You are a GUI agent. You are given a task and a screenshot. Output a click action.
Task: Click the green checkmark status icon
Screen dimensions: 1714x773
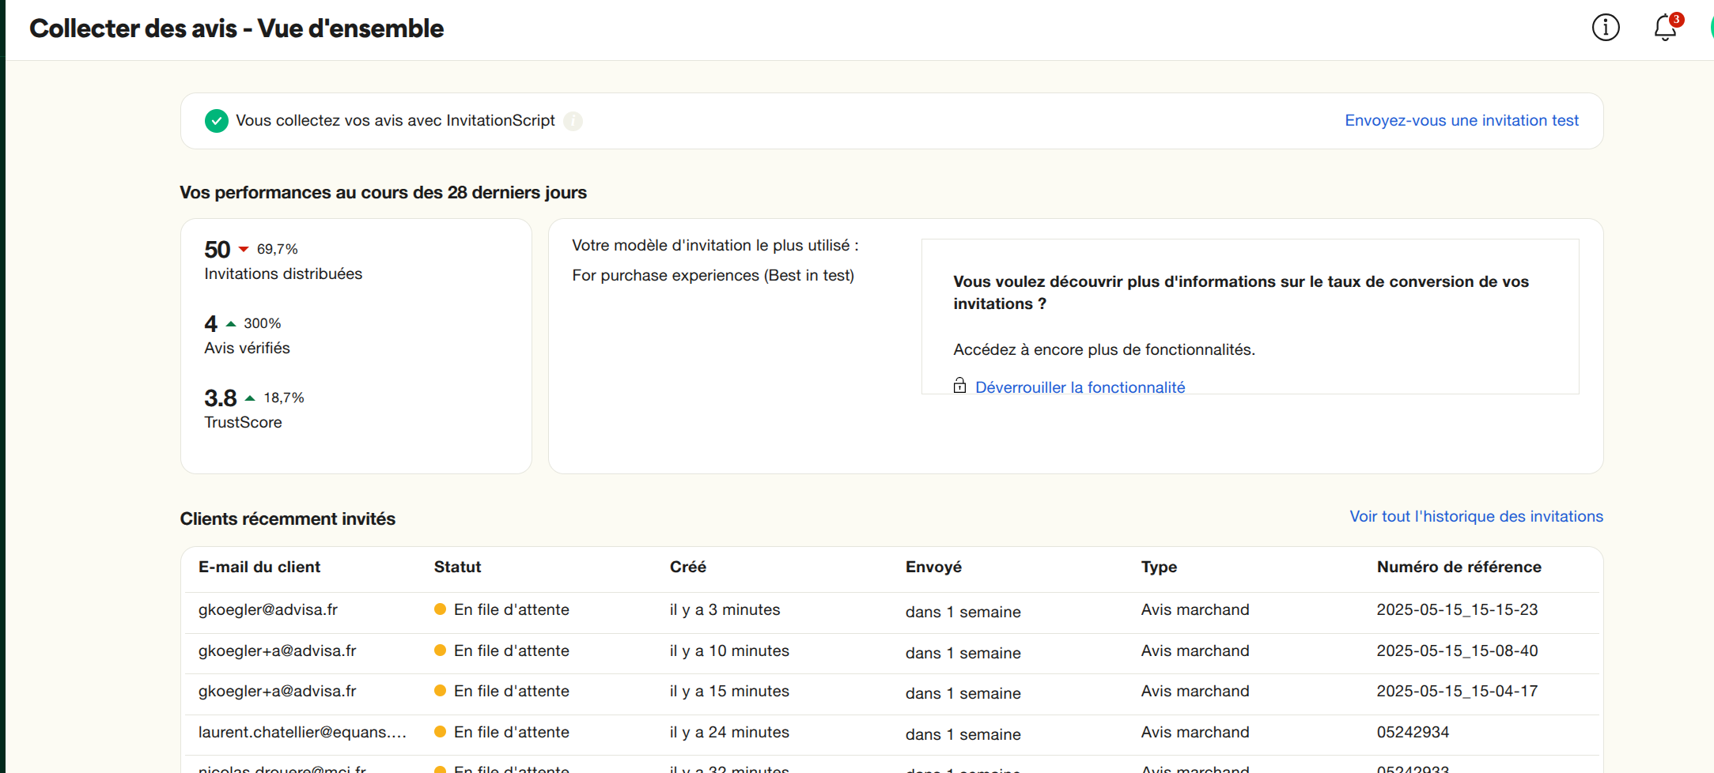[x=216, y=121]
